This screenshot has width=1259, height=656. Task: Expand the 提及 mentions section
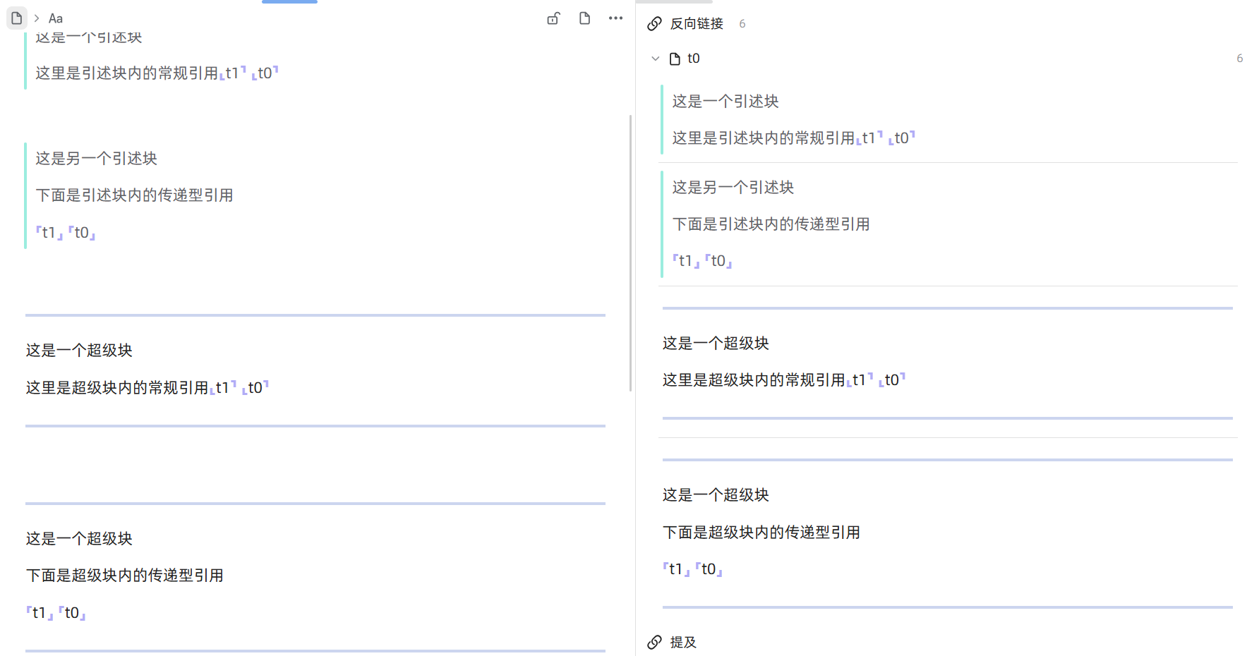[x=682, y=643]
